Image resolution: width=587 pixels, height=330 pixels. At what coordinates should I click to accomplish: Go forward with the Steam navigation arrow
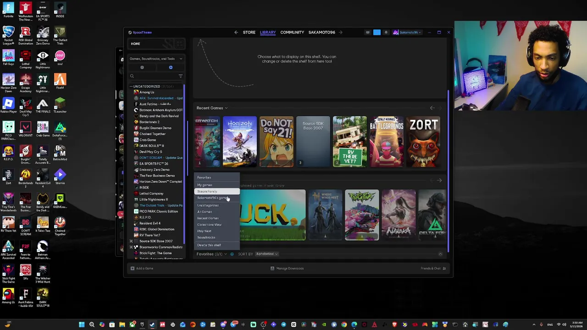point(340,33)
